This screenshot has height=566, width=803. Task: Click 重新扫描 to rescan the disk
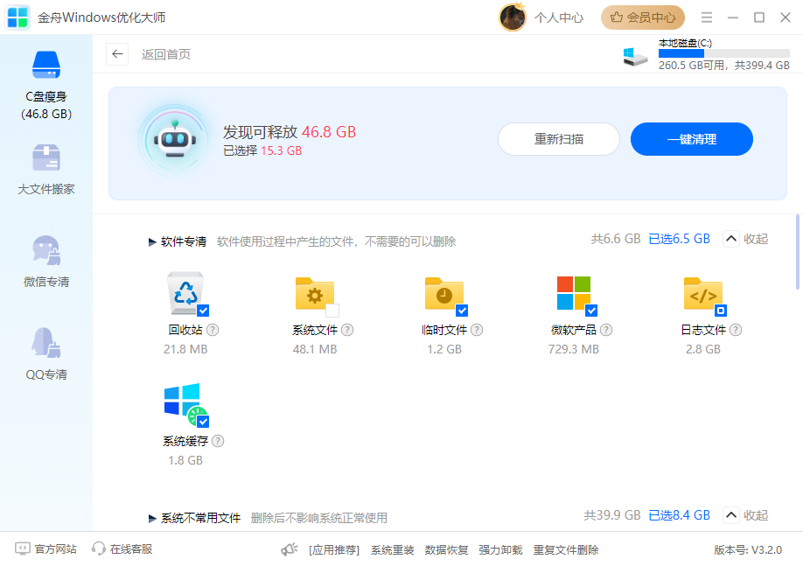click(559, 138)
